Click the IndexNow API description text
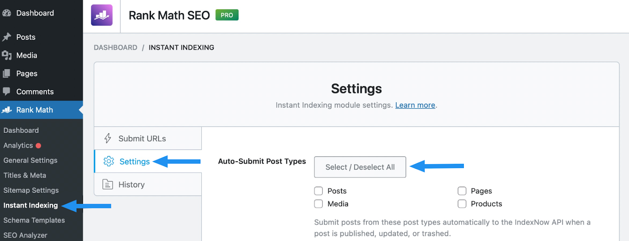Viewport: 629px width, 241px height. (x=452, y=228)
